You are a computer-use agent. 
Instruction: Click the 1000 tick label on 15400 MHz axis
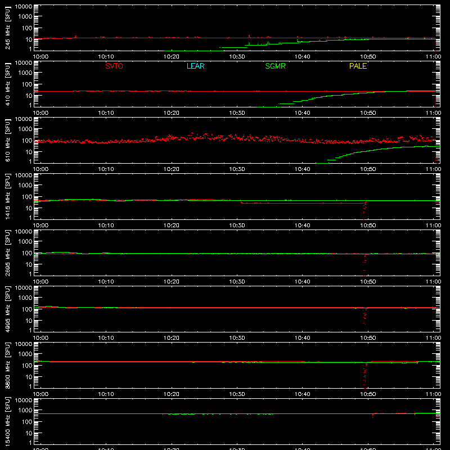coord(25,410)
